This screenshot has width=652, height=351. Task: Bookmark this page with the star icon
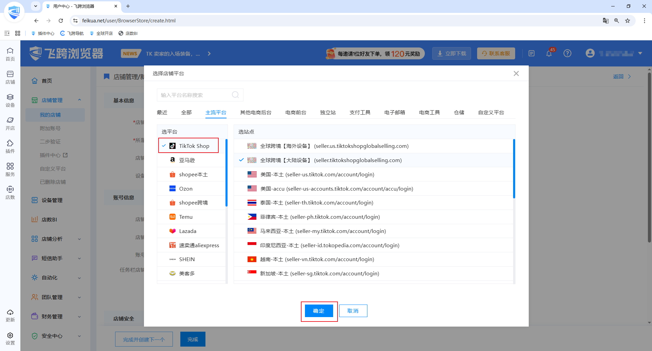point(628,21)
